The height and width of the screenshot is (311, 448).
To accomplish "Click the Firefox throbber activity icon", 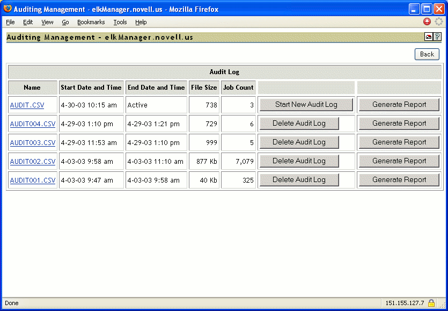I will (x=438, y=21).
